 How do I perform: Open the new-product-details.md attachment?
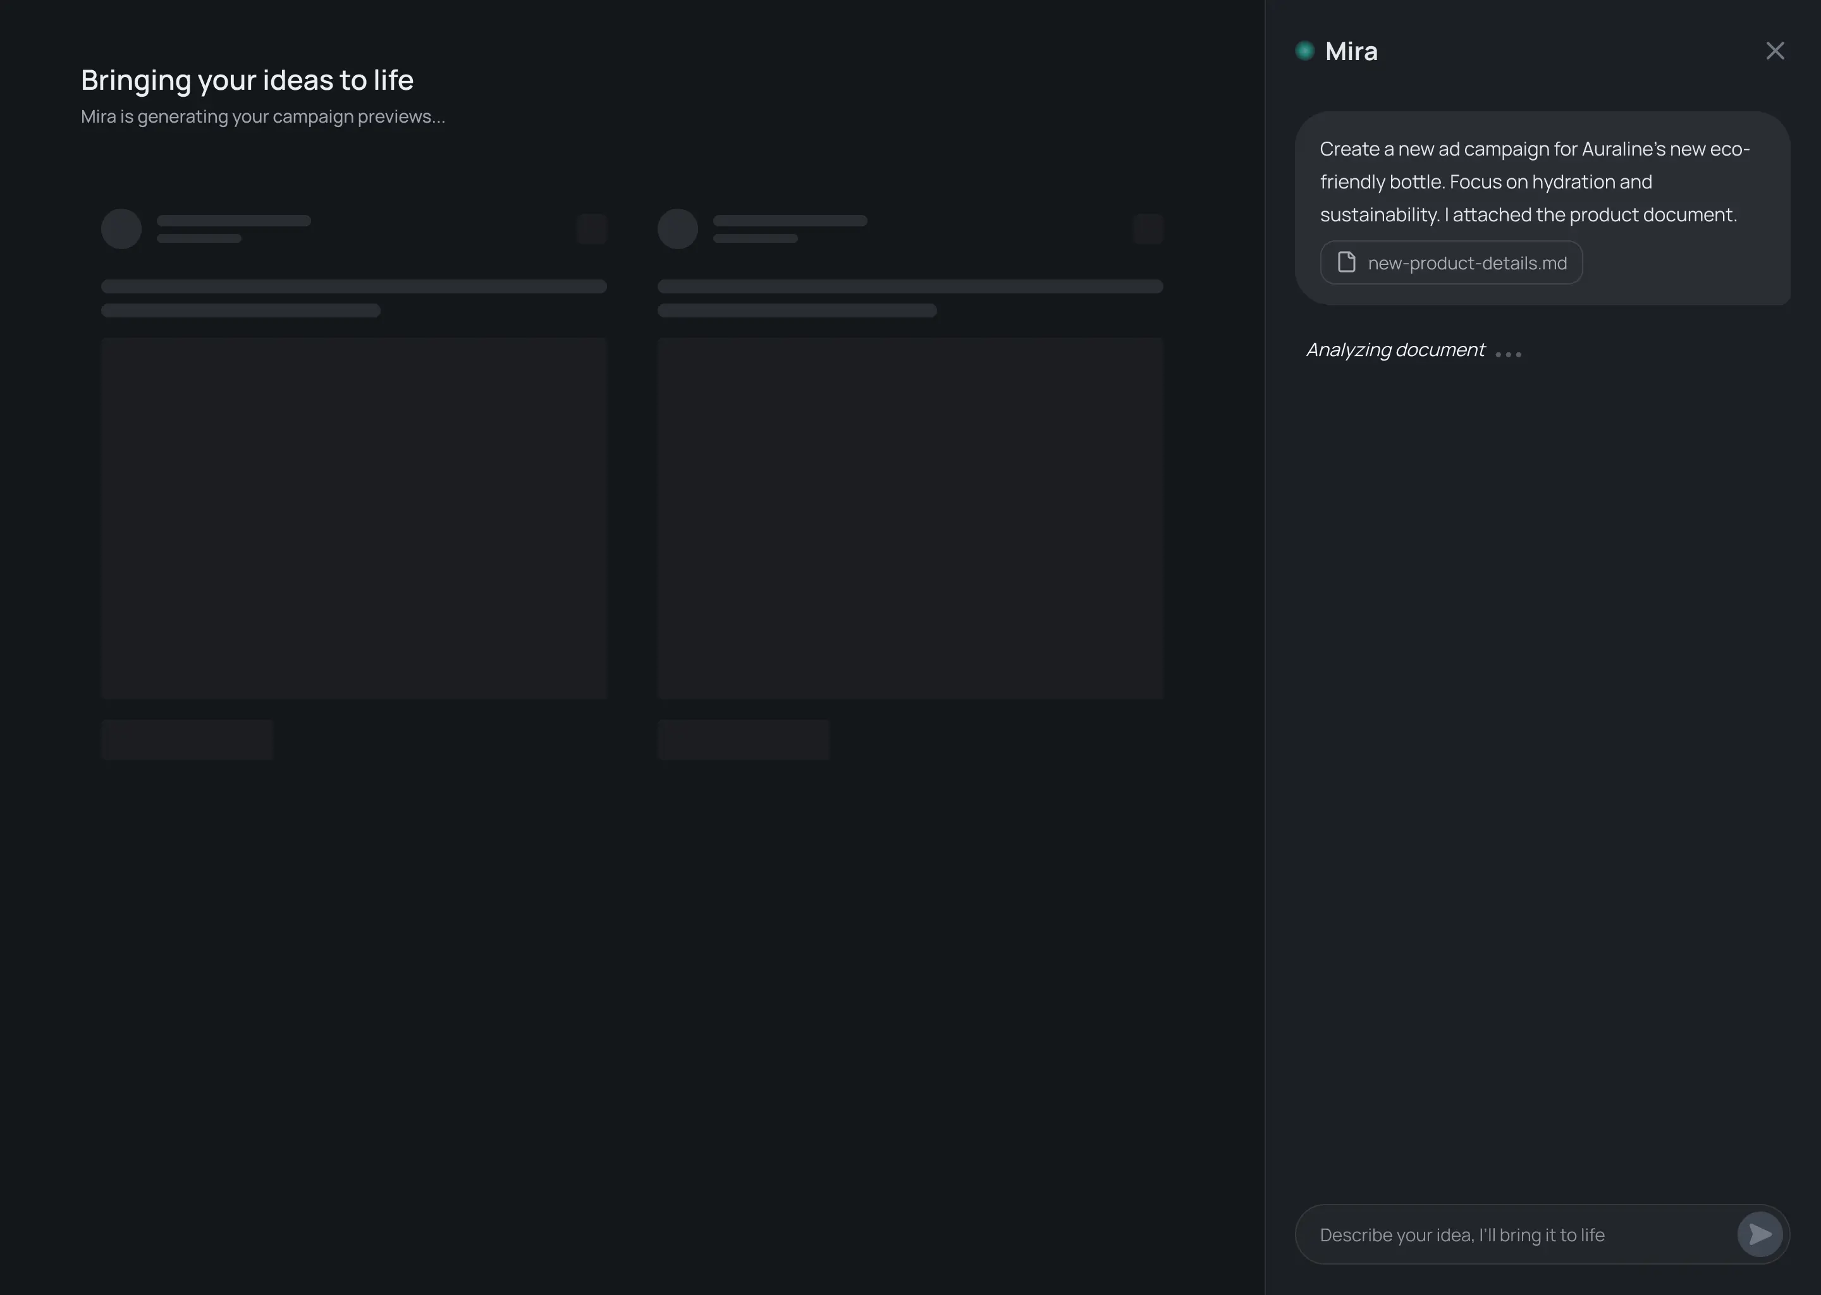[1450, 262]
